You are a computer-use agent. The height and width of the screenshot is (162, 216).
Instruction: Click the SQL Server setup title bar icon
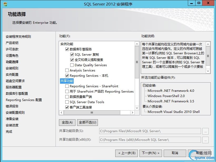[x=5, y=4]
